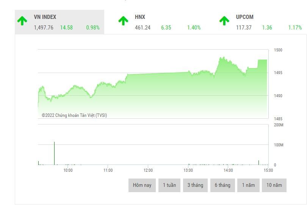Open the UPCOM tab label
Screen dimensions: 307x205
(244, 17)
